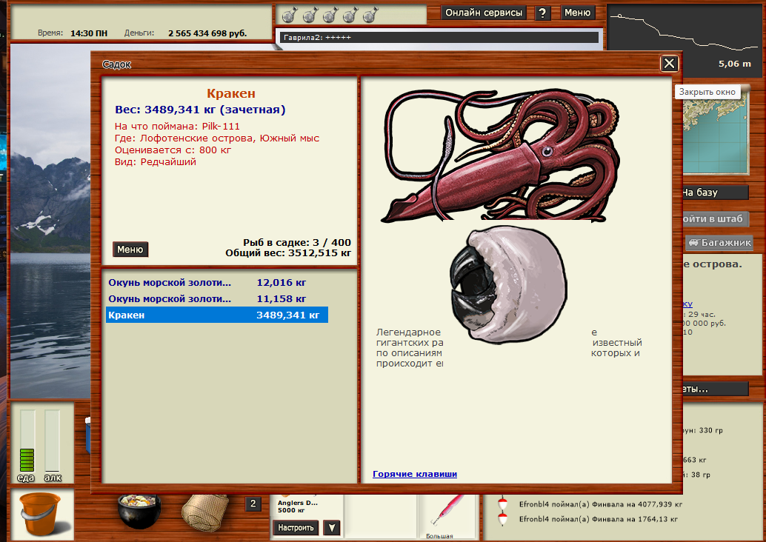This screenshot has width=766, height=542.
Task: Select the black cooking pot bait icon
Action: tap(139, 510)
